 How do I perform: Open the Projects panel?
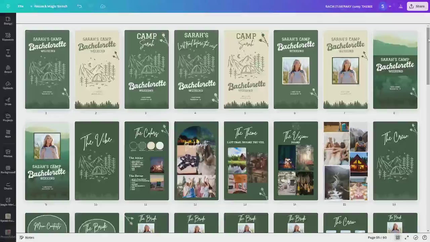(x=8, y=117)
